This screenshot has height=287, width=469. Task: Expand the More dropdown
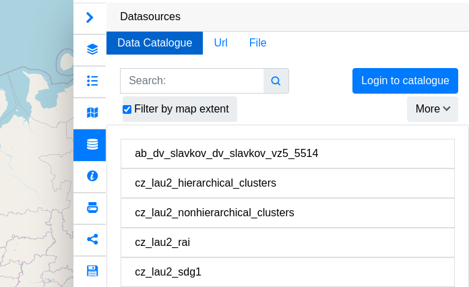click(432, 109)
